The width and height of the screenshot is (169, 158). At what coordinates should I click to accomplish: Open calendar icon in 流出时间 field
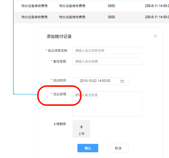point(122,81)
